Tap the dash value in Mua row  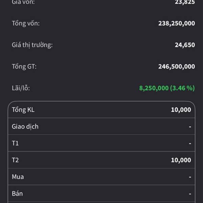tap(190, 177)
